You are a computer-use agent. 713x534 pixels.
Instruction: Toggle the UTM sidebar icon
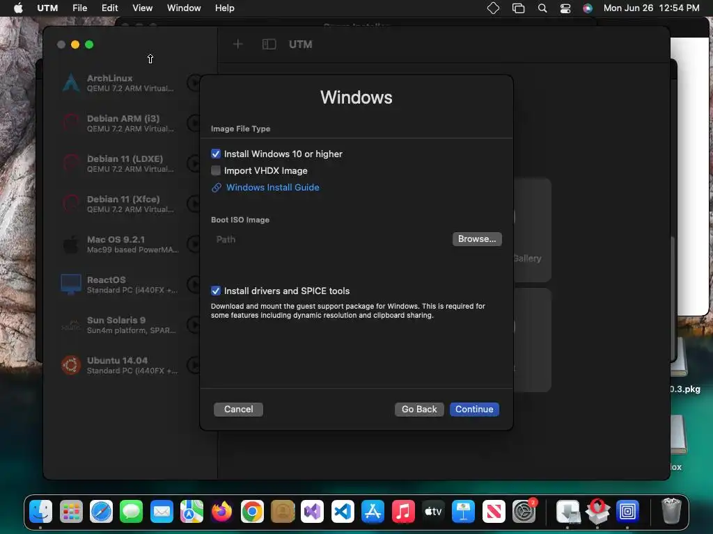pyautogui.click(x=269, y=44)
